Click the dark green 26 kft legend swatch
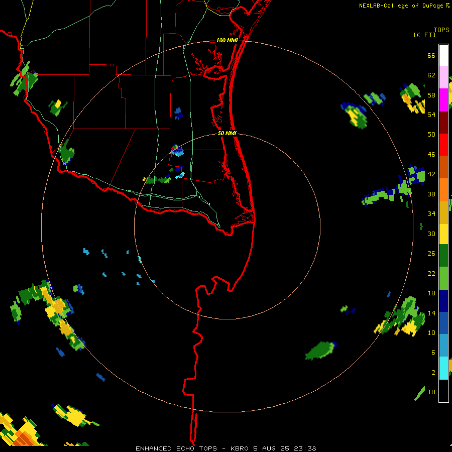This screenshot has height=452, width=452. pos(443,256)
